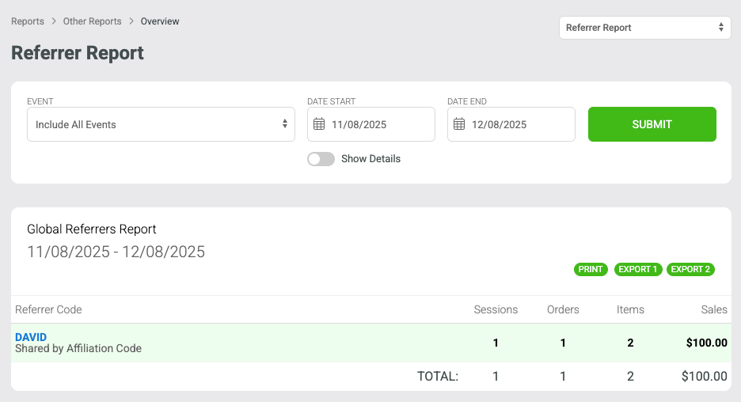The width and height of the screenshot is (741, 402).
Task: Click the Date Start calendar icon
Action: point(319,124)
